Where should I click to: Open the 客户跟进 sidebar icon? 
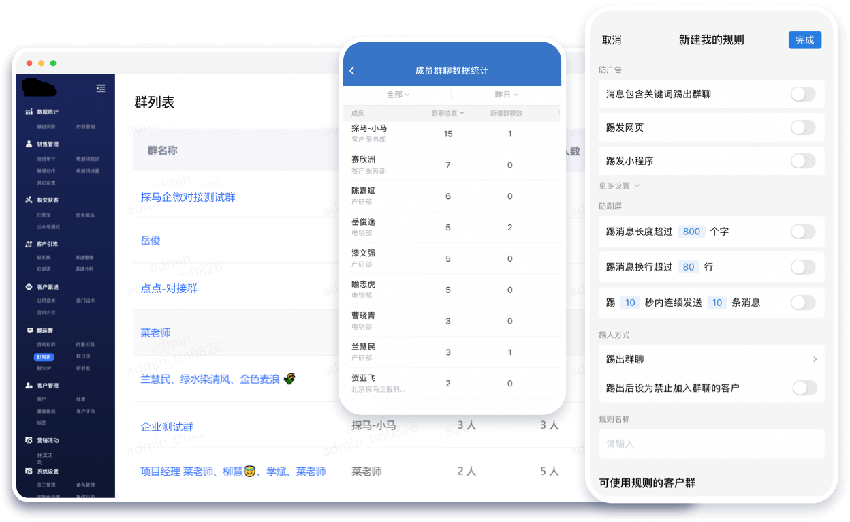pyautogui.click(x=28, y=286)
